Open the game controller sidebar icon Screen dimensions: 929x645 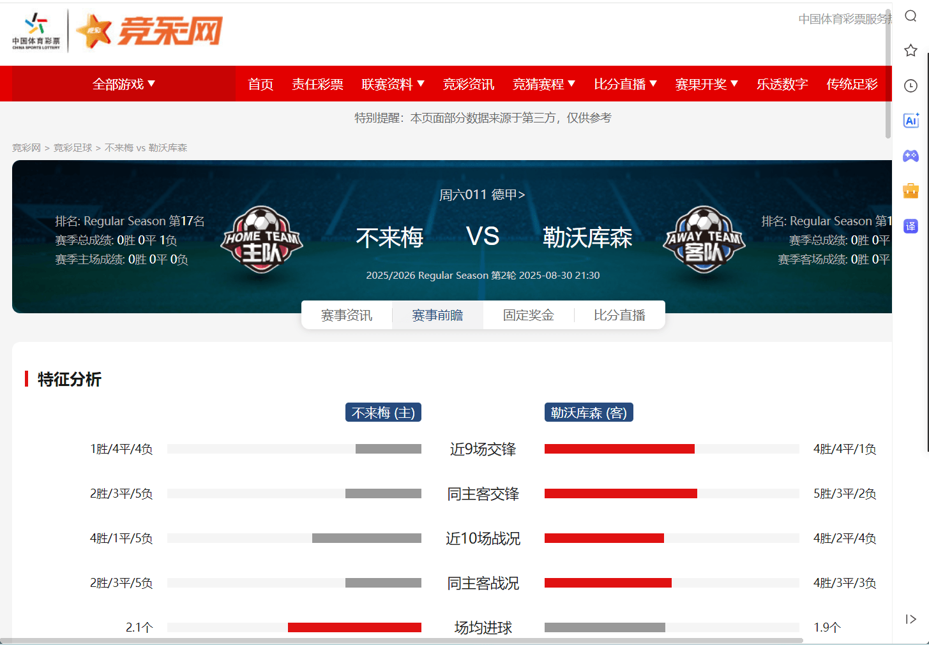click(x=911, y=156)
